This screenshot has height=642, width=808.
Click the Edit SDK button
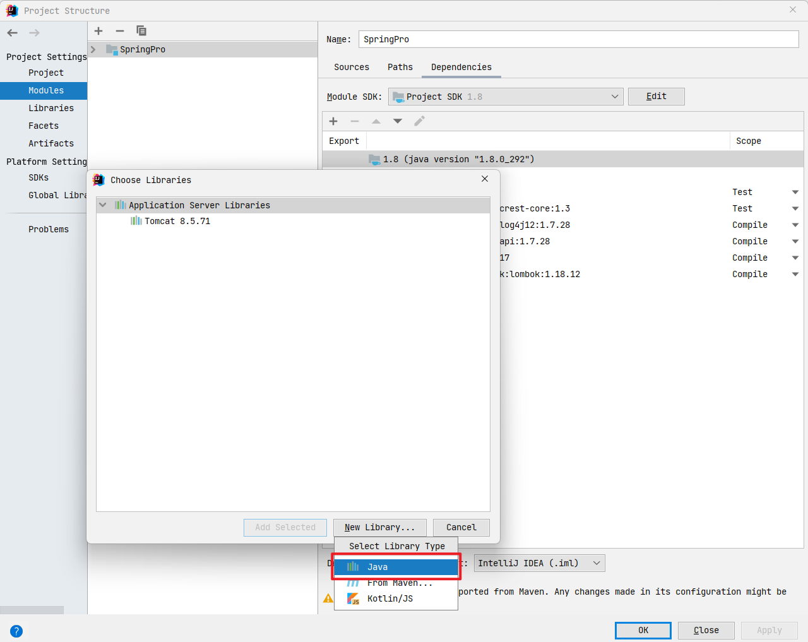(656, 97)
